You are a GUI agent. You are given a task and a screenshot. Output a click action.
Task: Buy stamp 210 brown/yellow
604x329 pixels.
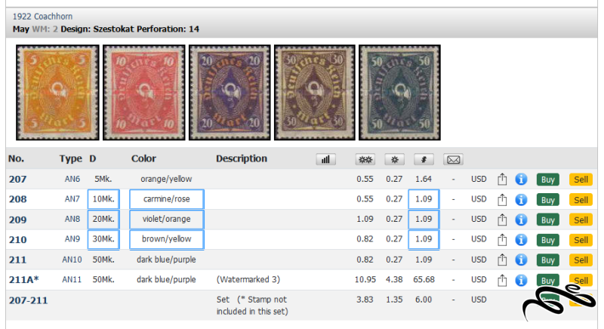coord(548,240)
